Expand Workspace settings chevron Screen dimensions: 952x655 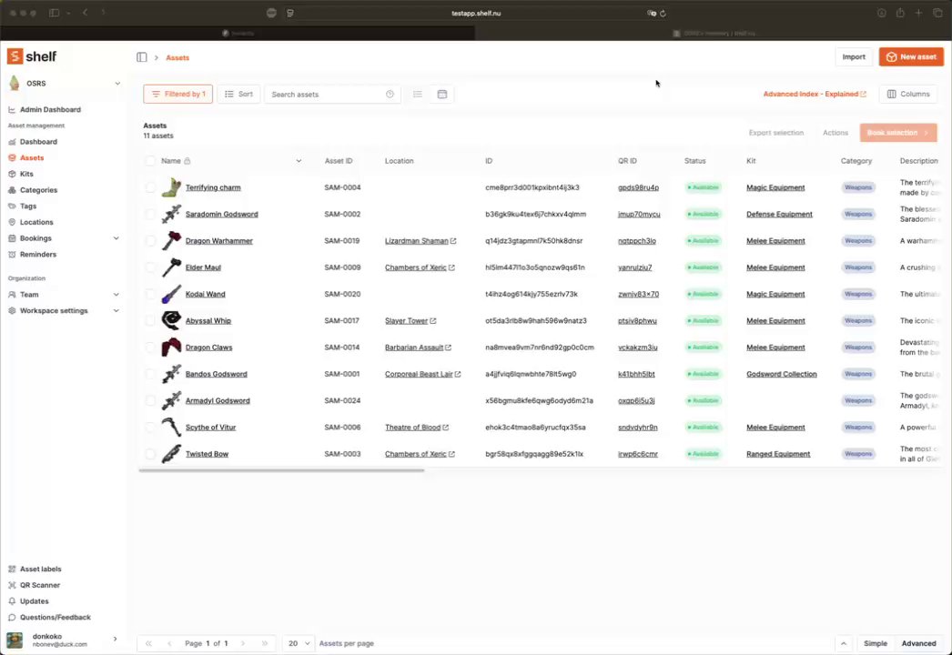116,310
